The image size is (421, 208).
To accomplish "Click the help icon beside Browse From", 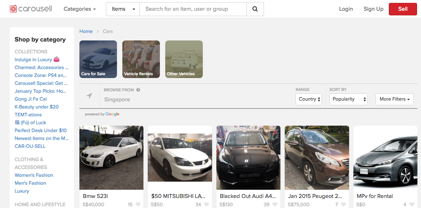I will tap(138, 90).
